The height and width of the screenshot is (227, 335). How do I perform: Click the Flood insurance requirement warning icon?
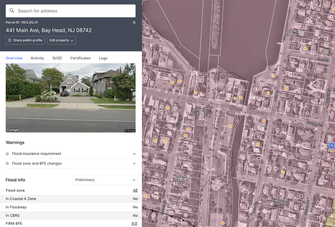8,154
